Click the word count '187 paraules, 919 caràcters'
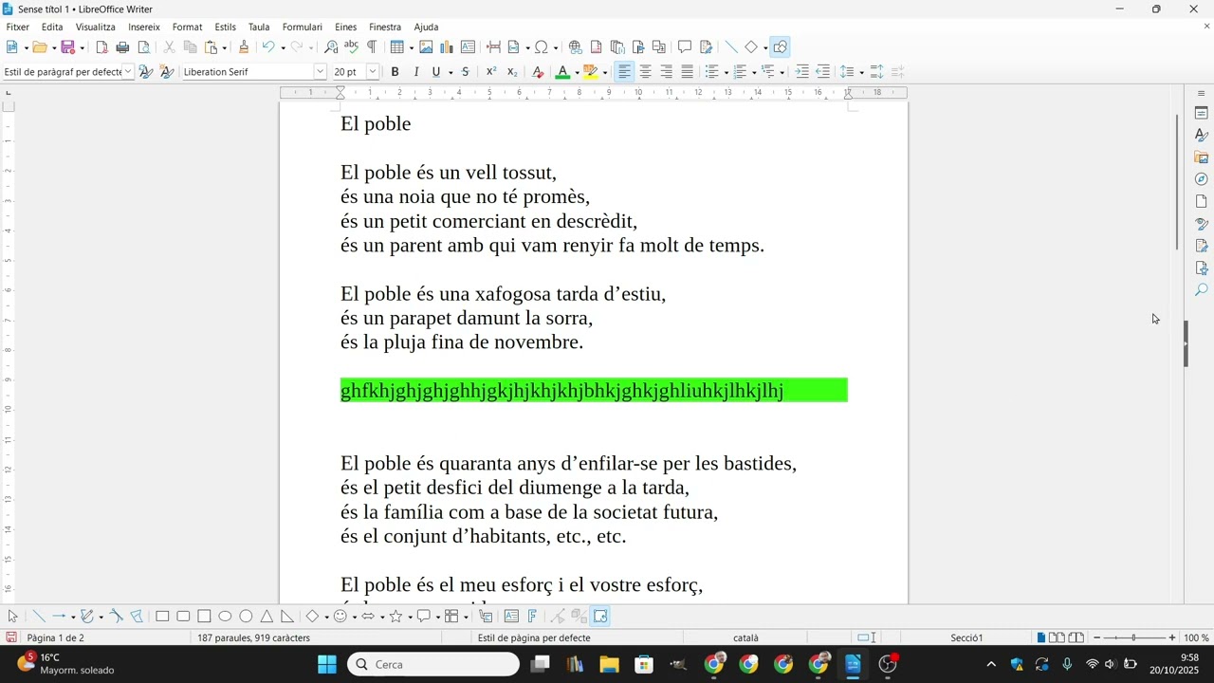1214x683 pixels. click(254, 637)
